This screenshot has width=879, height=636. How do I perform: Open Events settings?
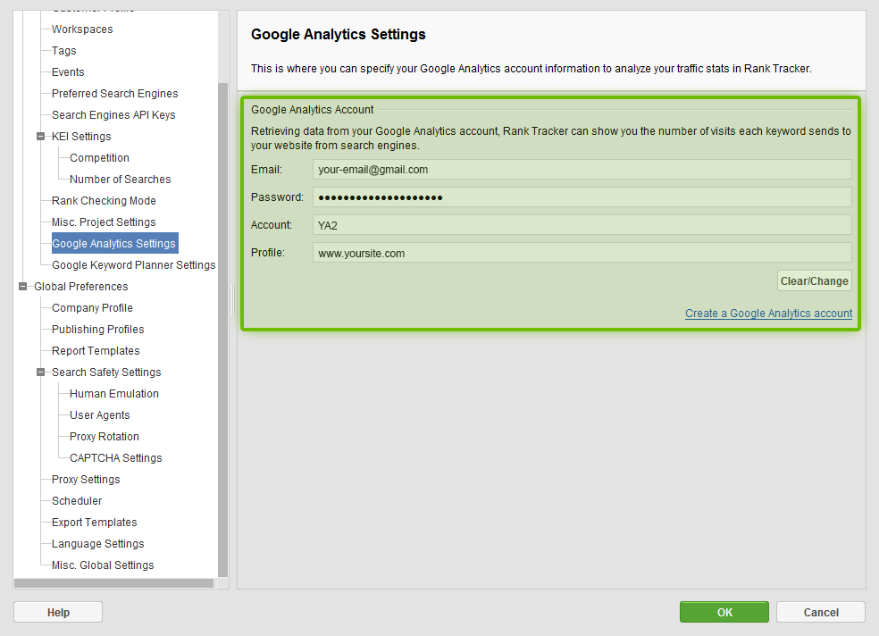(68, 72)
